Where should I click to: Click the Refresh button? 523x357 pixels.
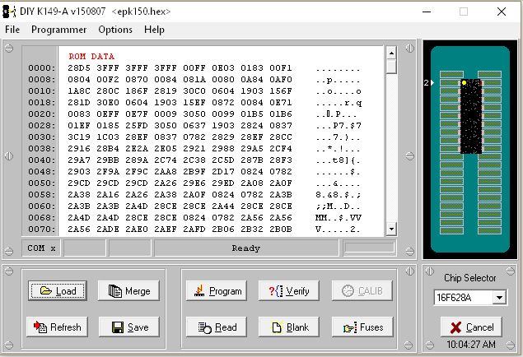pyautogui.click(x=57, y=327)
